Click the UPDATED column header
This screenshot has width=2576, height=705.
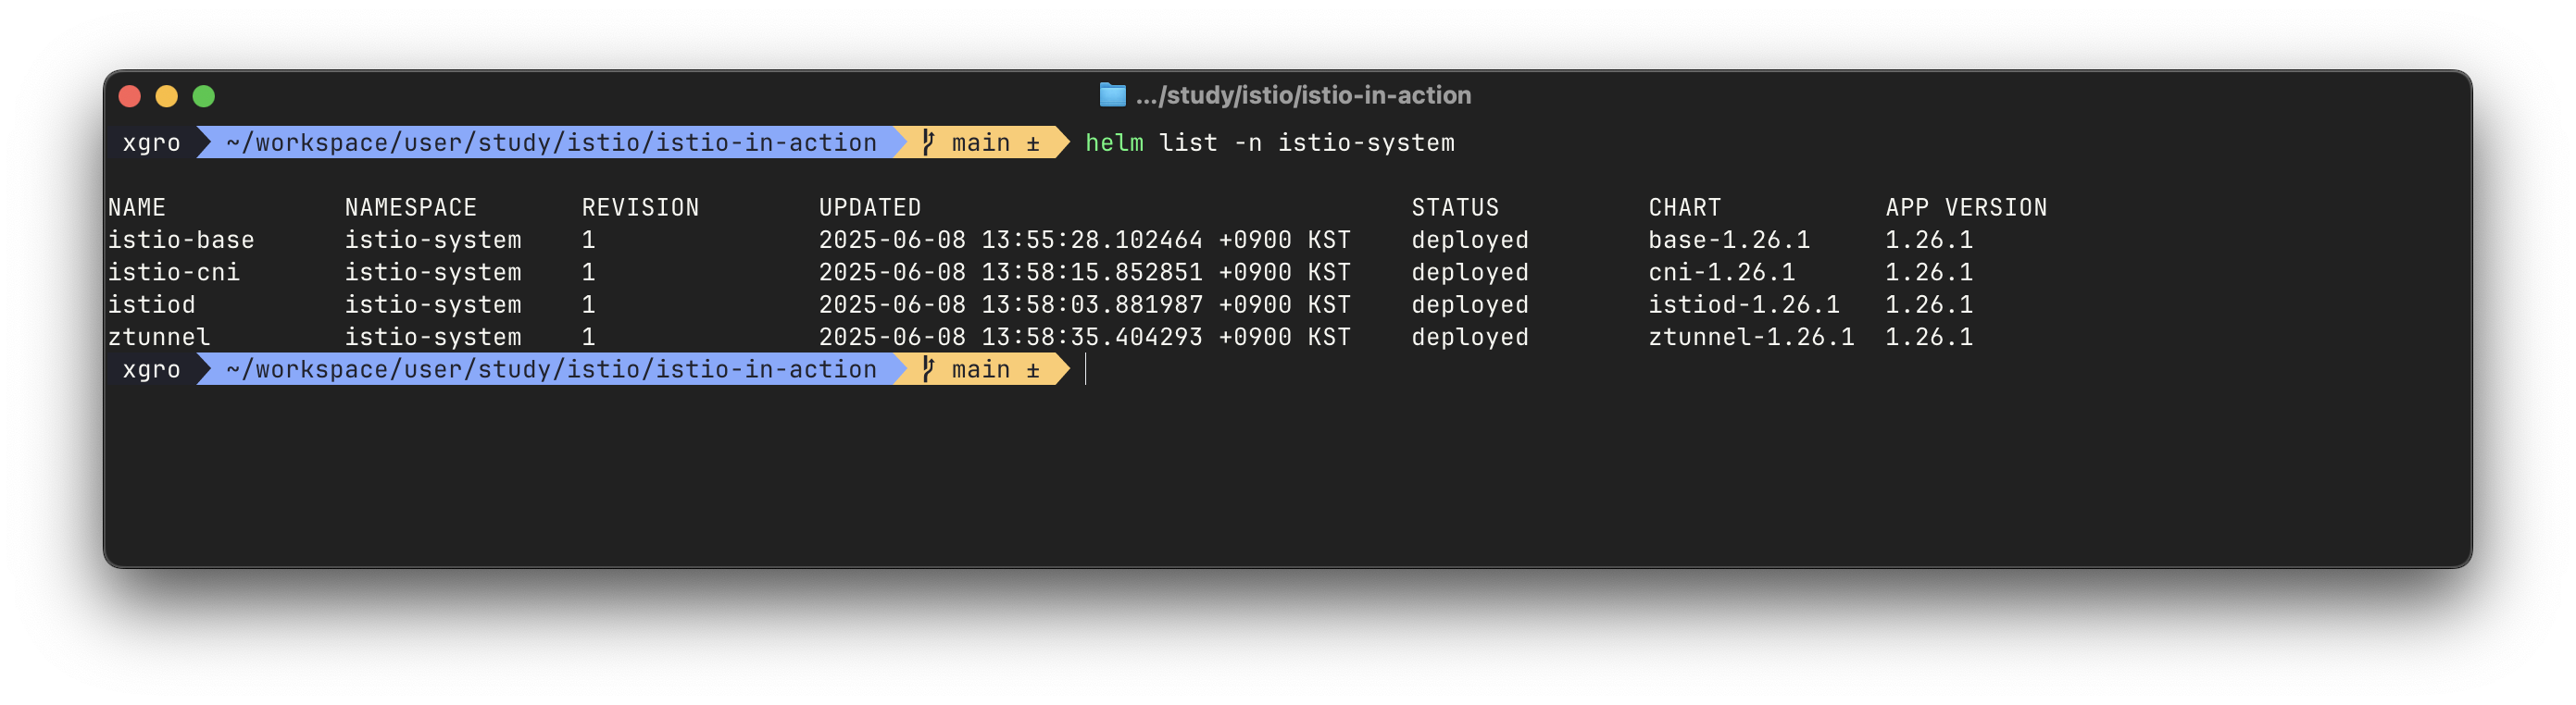pyautogui.click(x=870, y=207)
